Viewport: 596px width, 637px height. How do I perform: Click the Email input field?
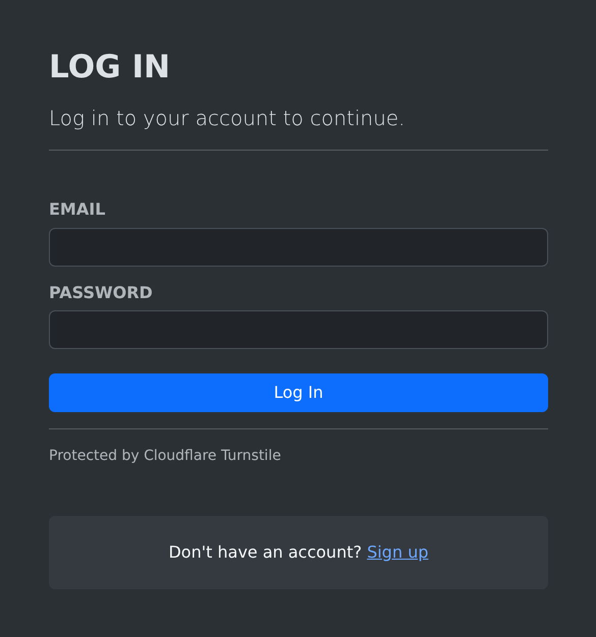[x=298, y=247]
